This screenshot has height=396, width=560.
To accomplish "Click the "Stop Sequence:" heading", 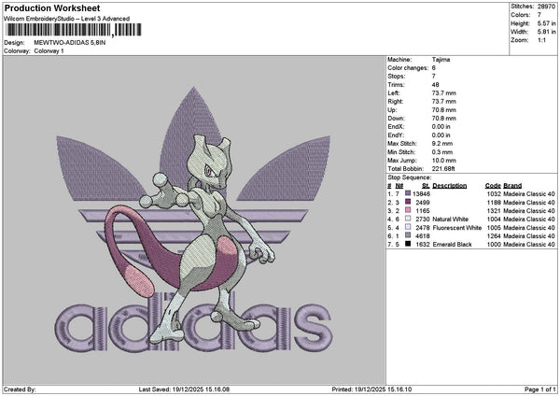I will [410, 177].
